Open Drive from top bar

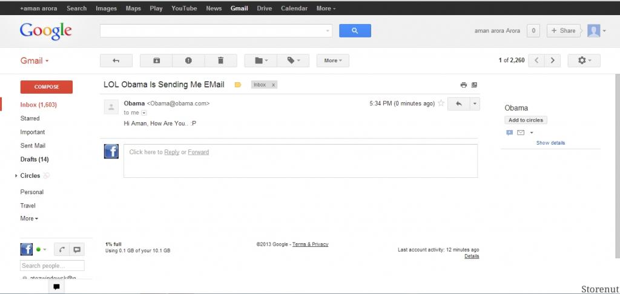[264, 8]
